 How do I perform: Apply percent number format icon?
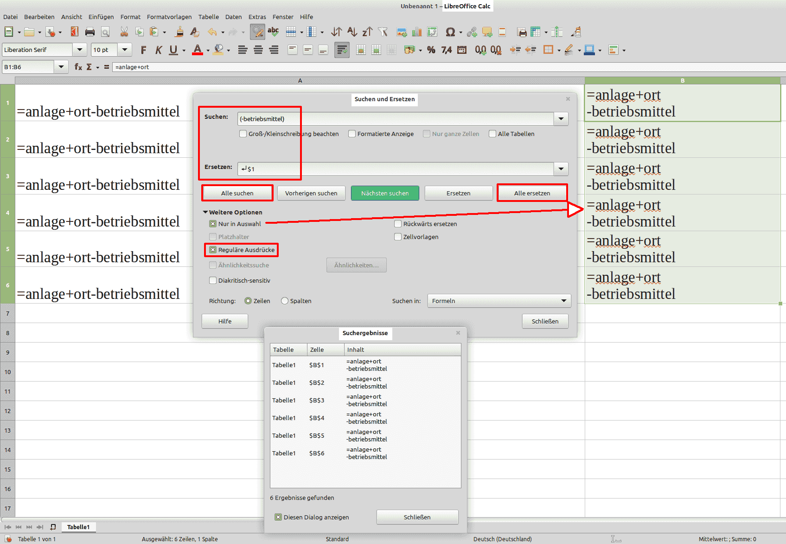pos(431,50)
